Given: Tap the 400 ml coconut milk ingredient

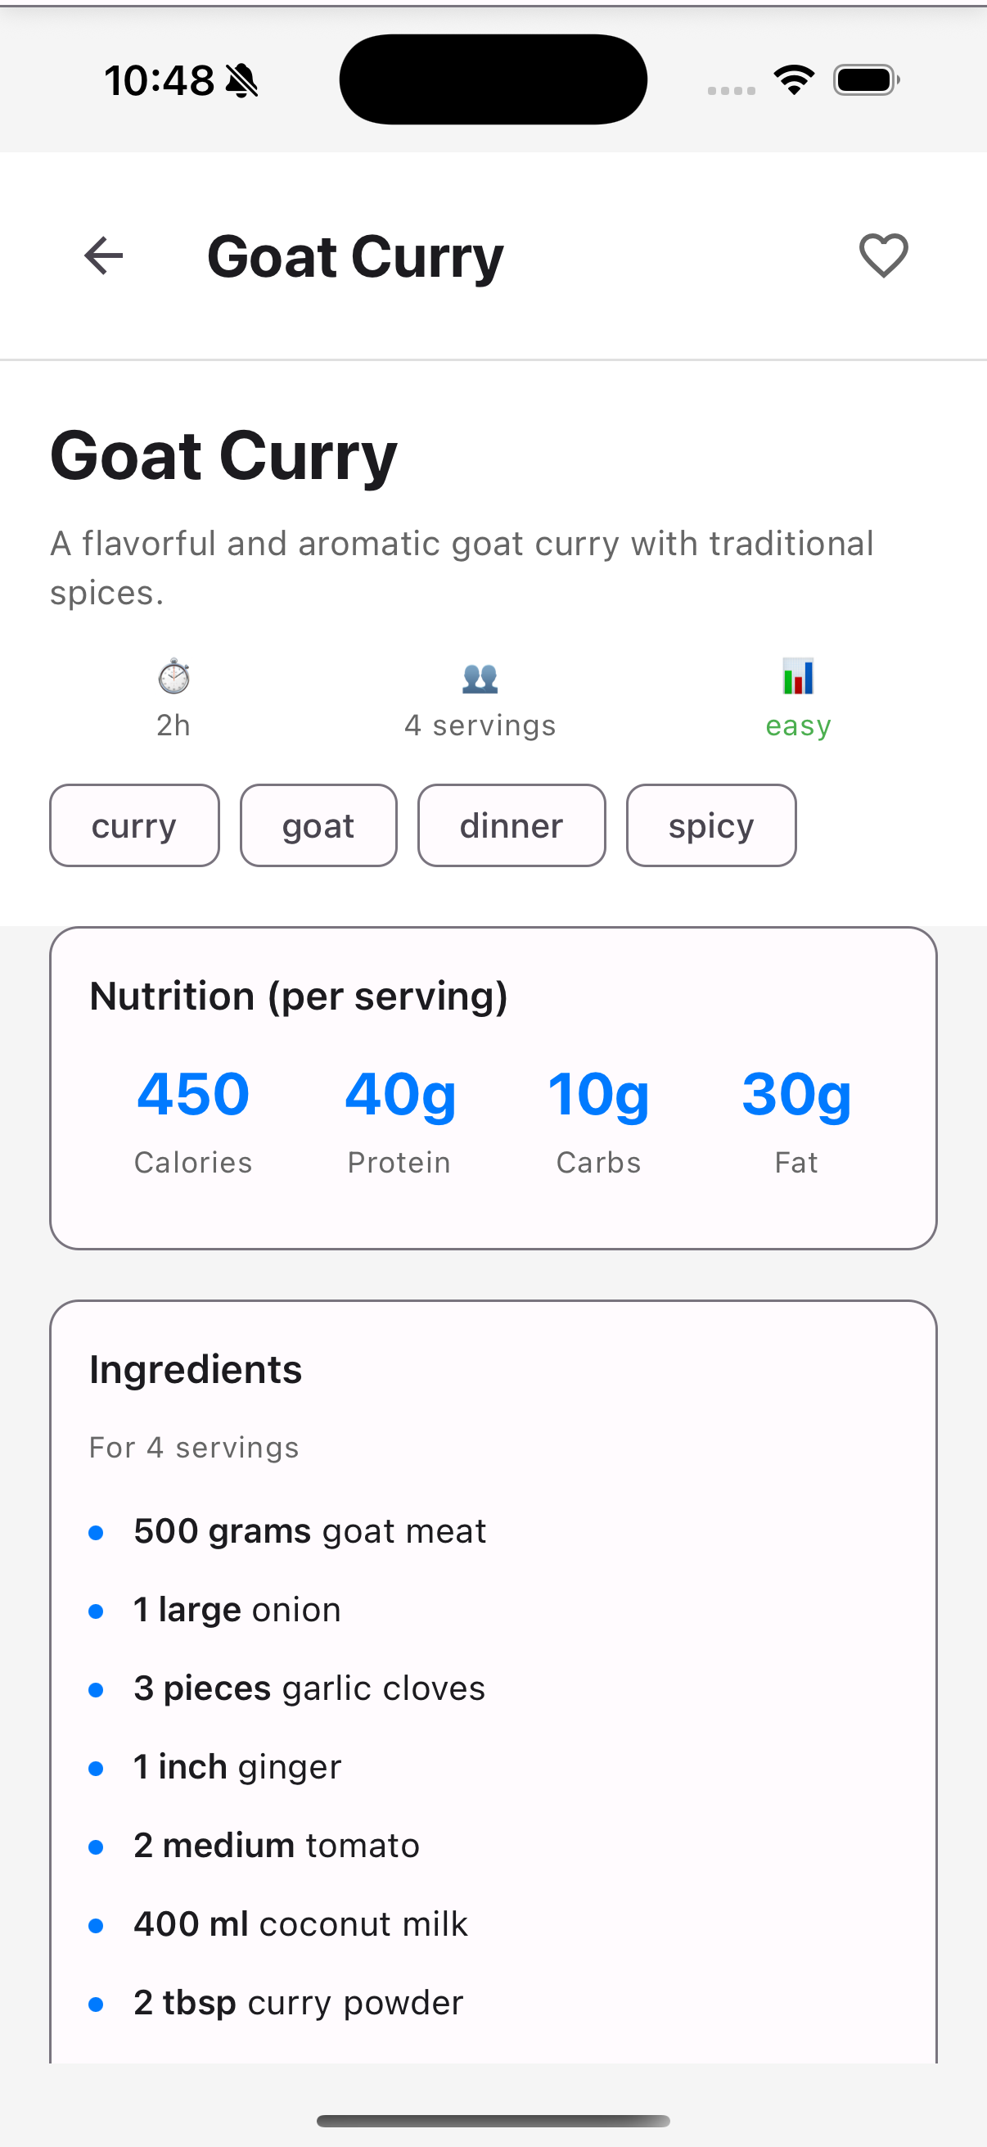Looking at the screenshot, I should click(300, 1923).
